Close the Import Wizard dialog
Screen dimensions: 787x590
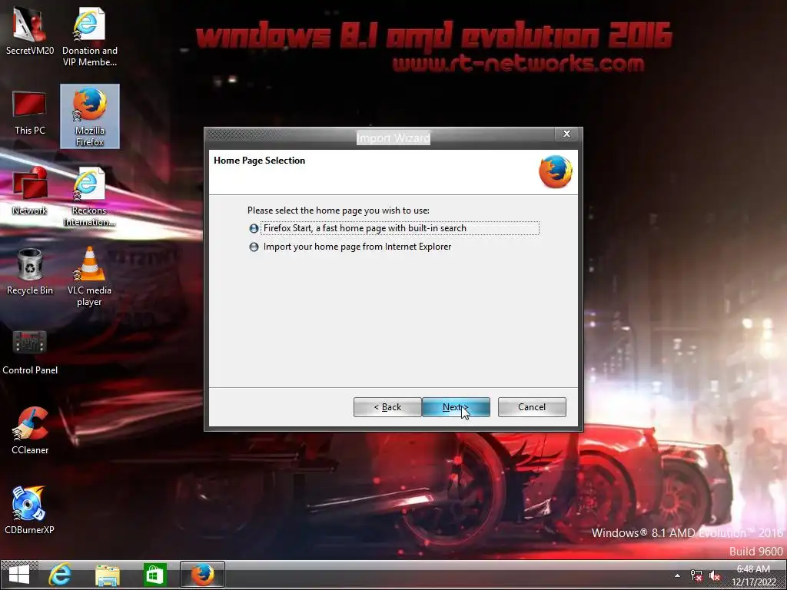566,134
